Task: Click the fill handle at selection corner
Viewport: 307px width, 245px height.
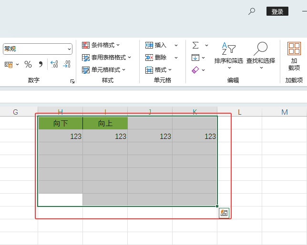Action: pos(217,206)
